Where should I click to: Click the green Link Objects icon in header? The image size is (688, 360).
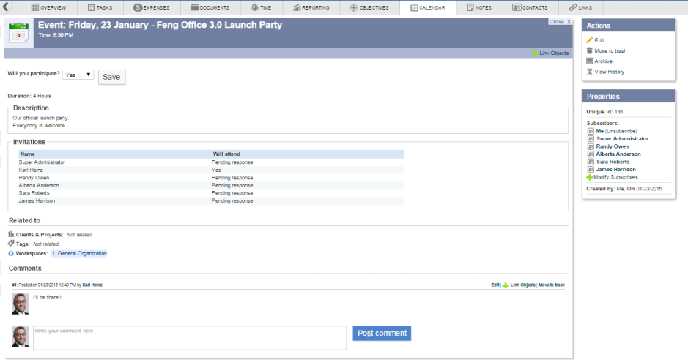click(x=534, y=53)
